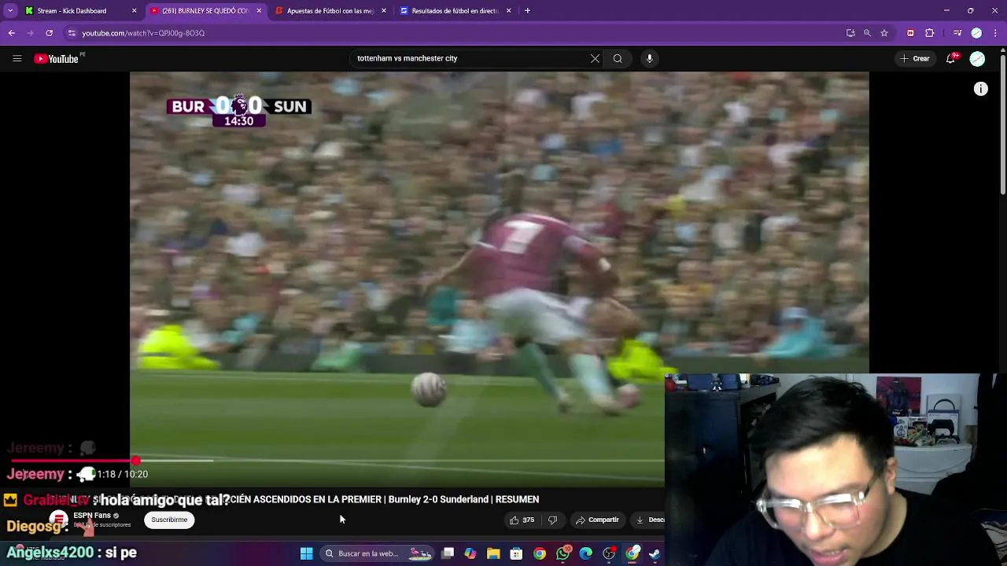Open File Explorer from taskbar

pos(493,553)
